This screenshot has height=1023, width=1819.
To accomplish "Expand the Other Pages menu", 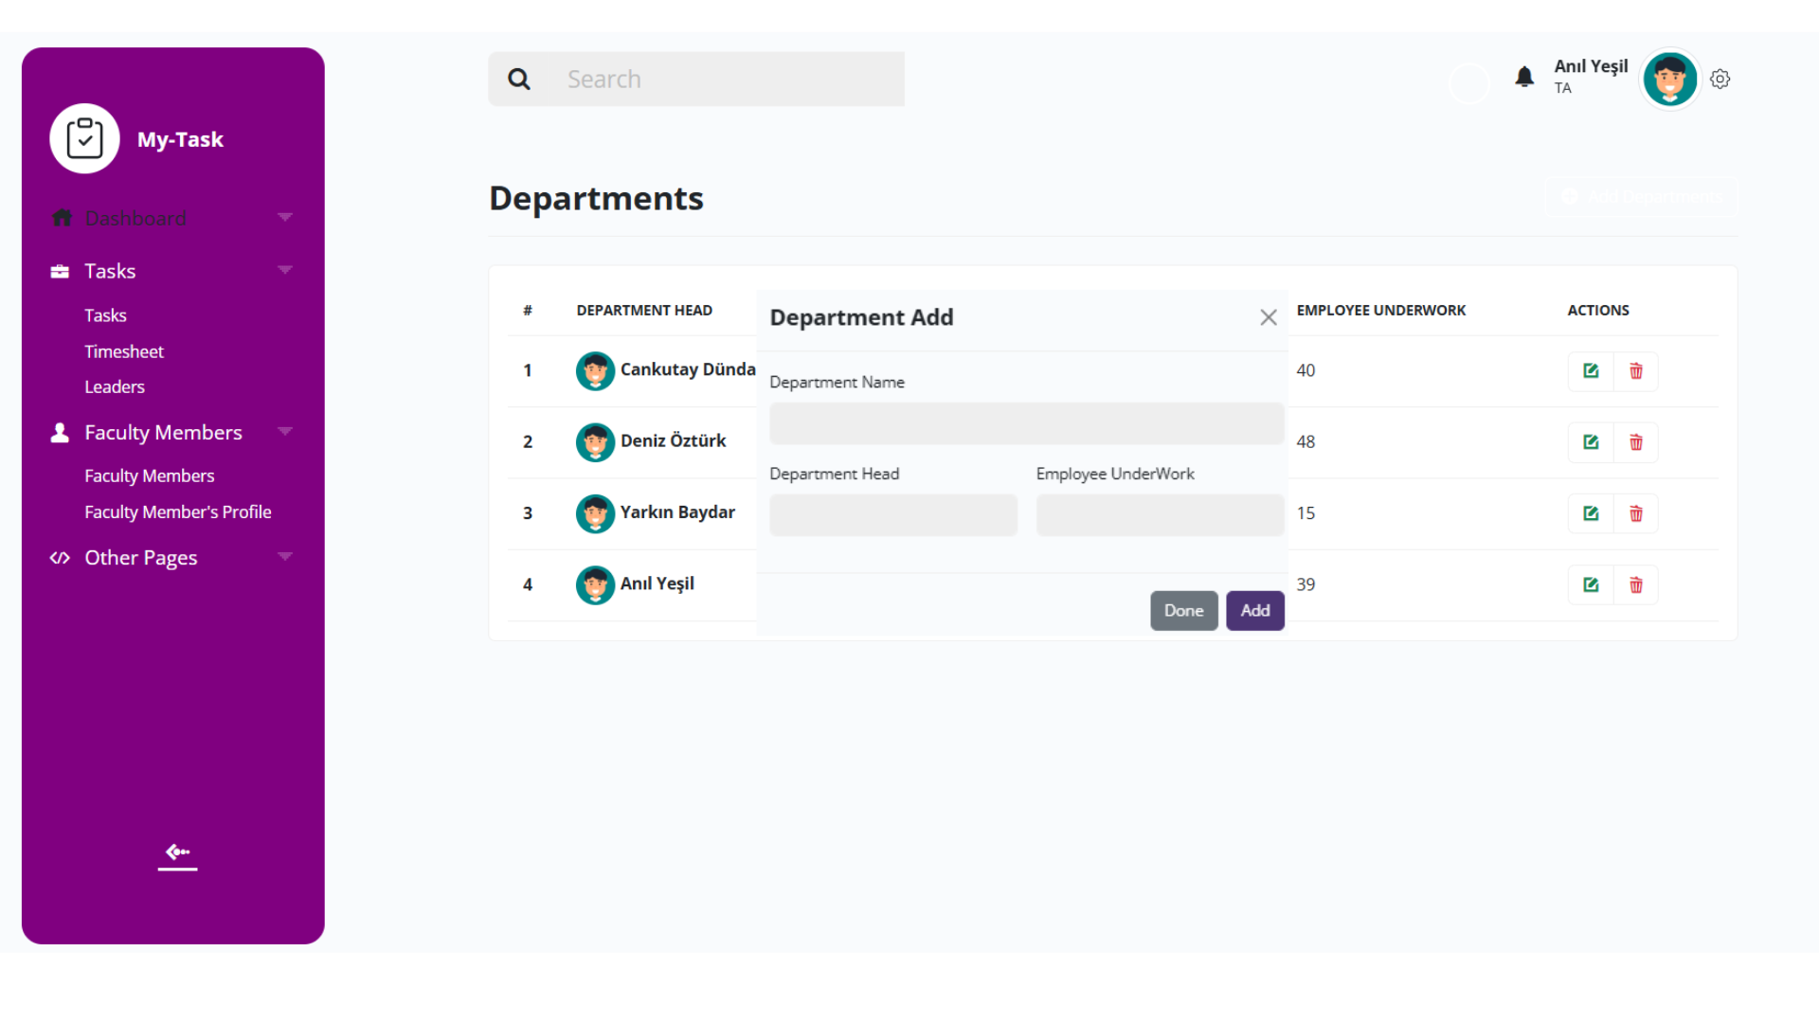I will point(284,557).
